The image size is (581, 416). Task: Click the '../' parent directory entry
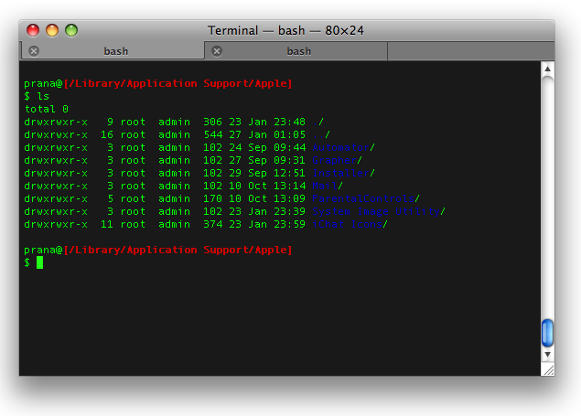(321, 134)
